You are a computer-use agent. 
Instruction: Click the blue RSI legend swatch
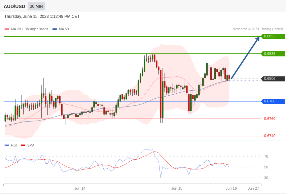[7, 145]
